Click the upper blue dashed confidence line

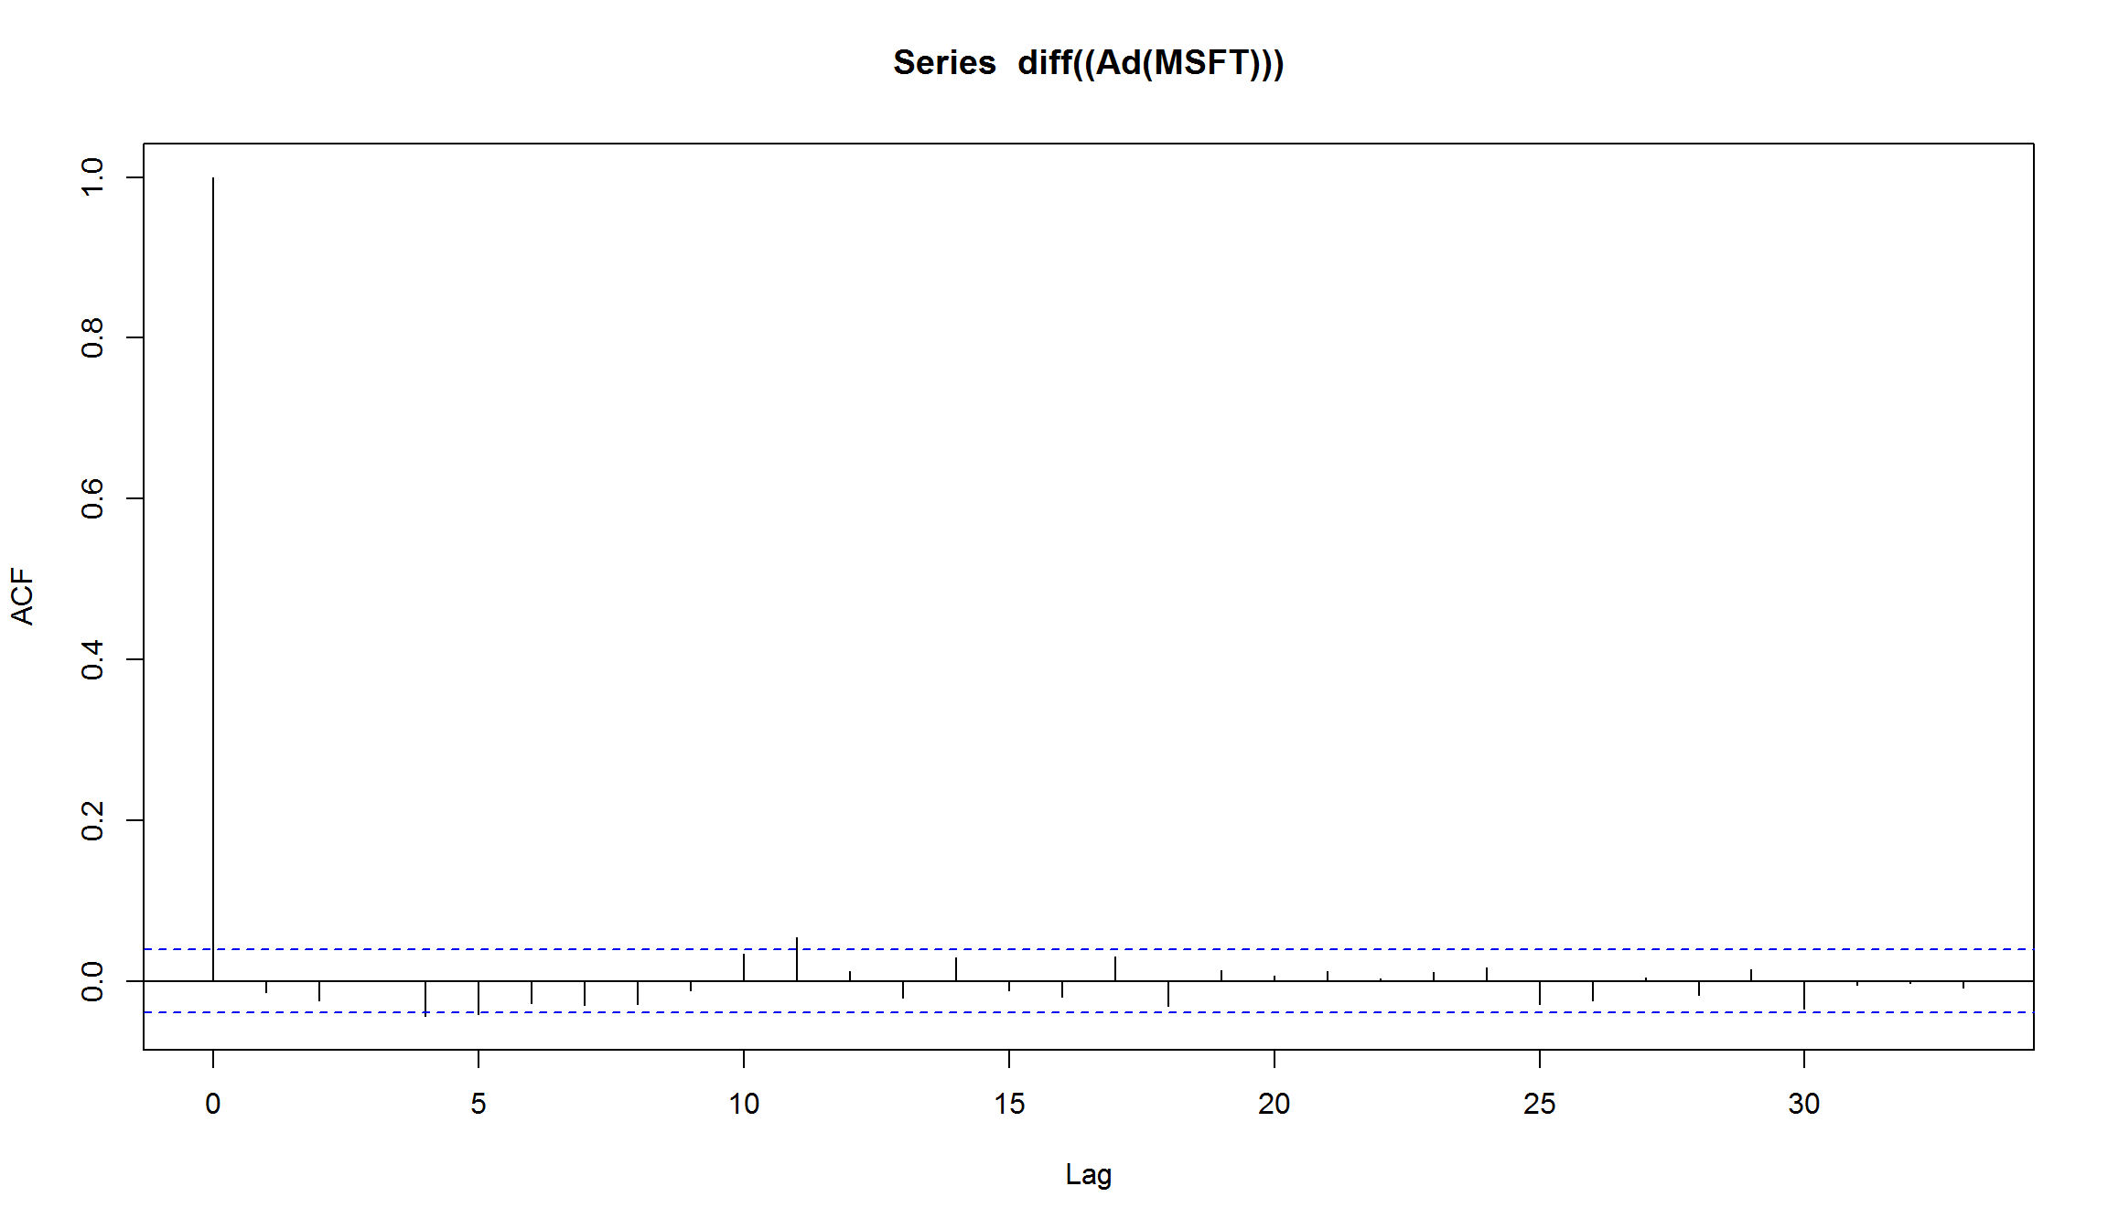pyautogui.click(x=1089, y=949)
